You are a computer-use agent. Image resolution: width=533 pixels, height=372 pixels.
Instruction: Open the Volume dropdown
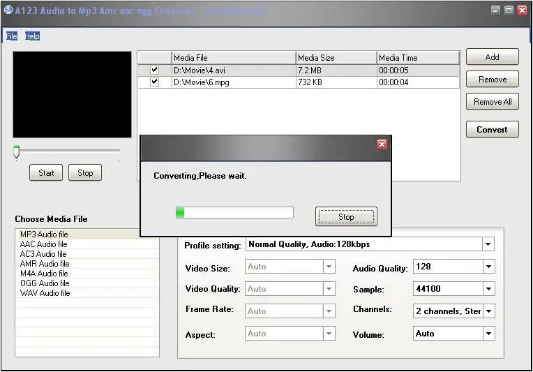(488, 334)
